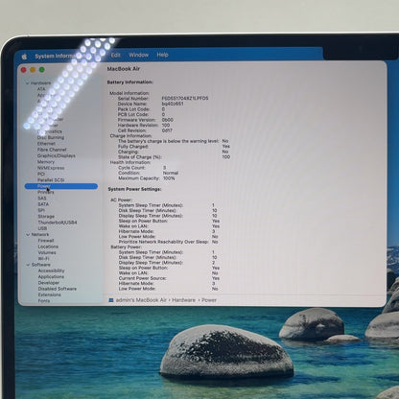Select Applications under Software

point(51,276)
